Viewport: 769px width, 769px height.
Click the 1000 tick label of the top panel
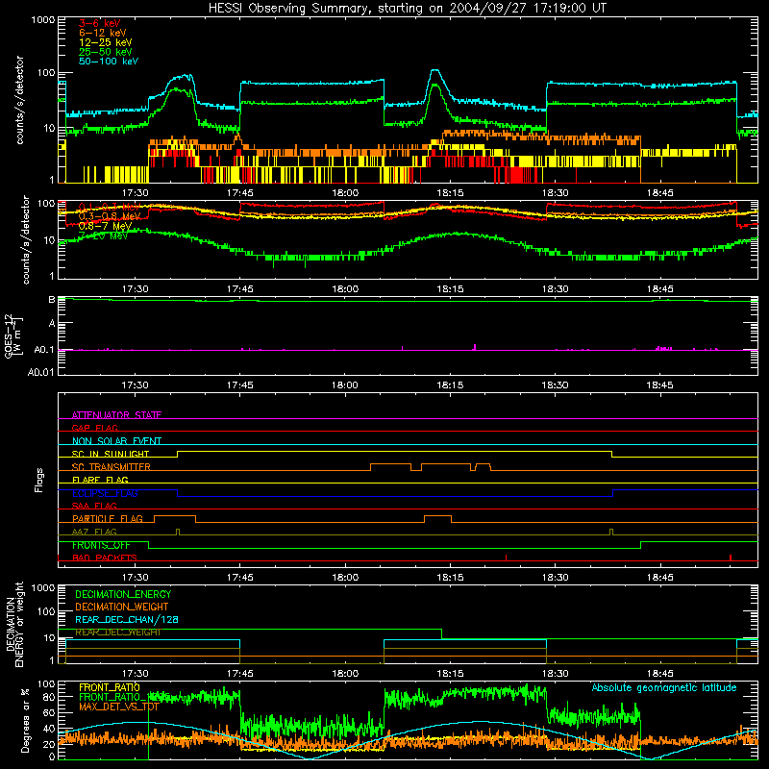(42, 20)
